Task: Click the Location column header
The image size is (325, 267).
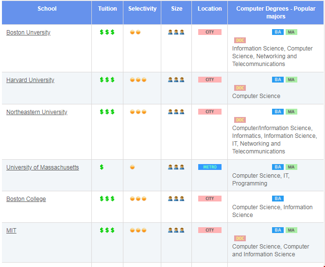Action: 210,9
